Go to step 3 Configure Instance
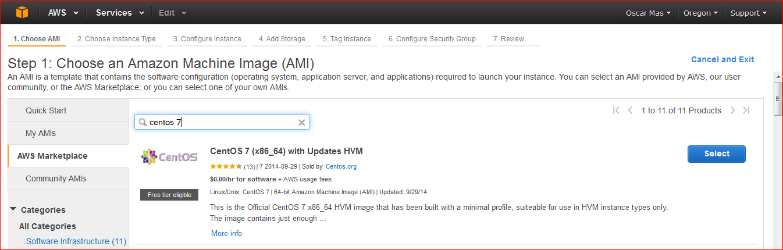 [207, 39]
